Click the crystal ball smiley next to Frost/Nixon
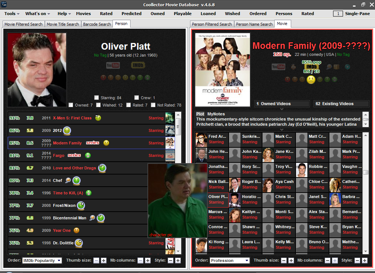This screenshot has height=273, width=375. (x=81, y=206)
